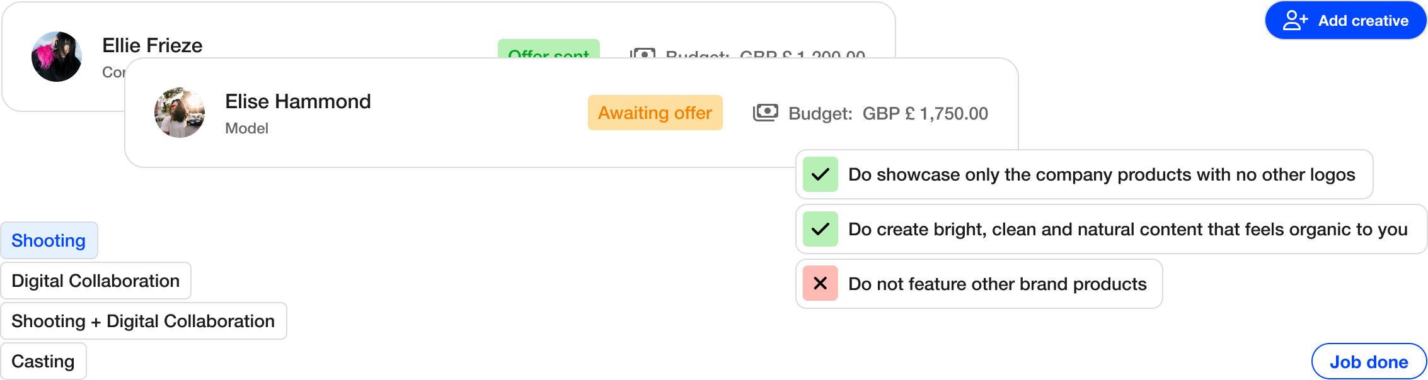The image size is (1428, 380).
Task: Click Ellie Frieze's profile avatar
Action: coord(57,57)
